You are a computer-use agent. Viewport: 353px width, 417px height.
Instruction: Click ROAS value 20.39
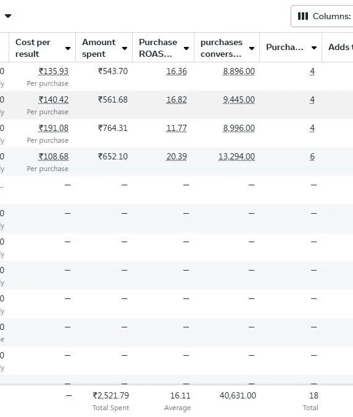click(176, 157)
